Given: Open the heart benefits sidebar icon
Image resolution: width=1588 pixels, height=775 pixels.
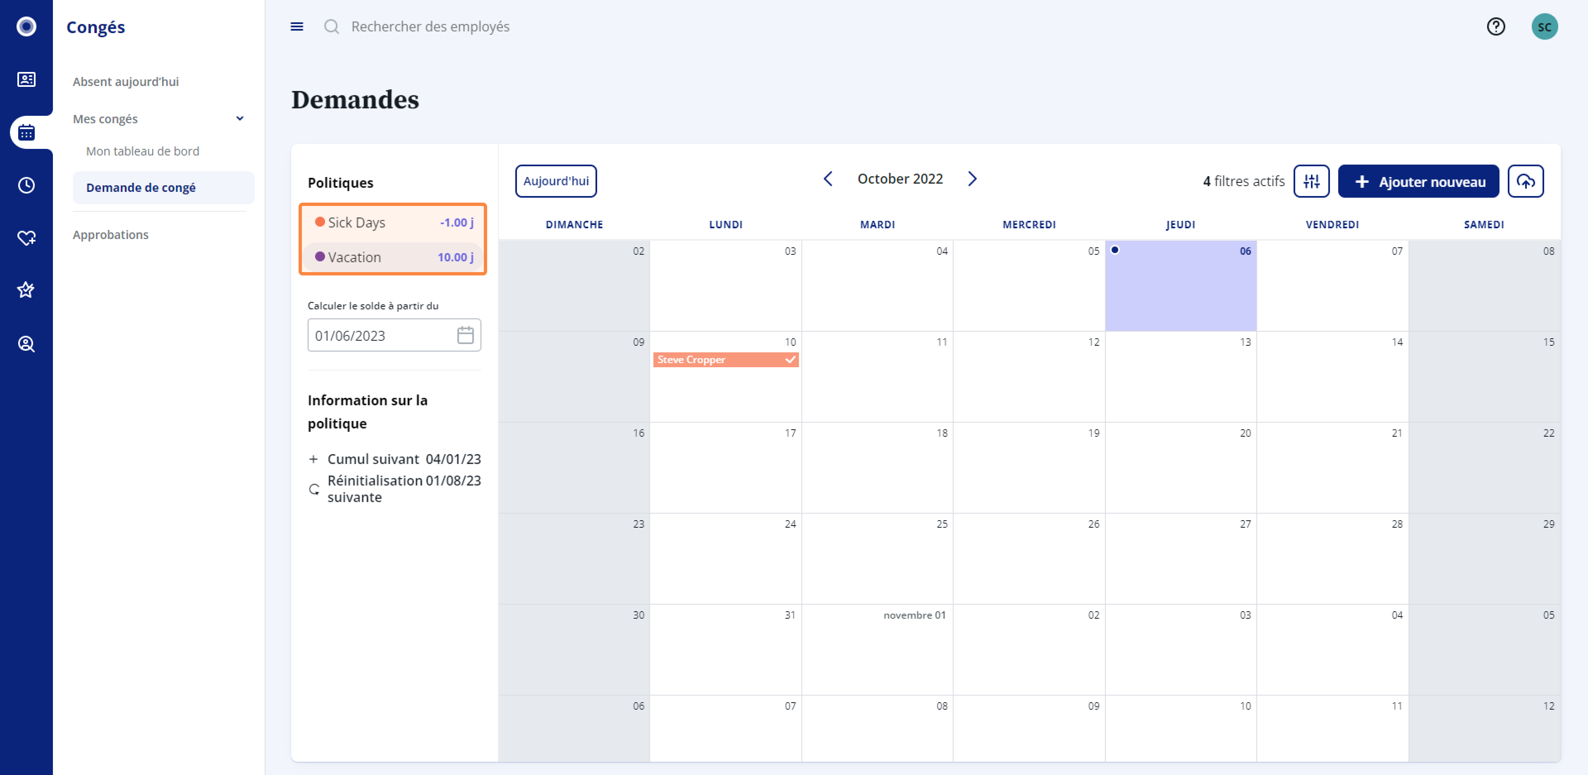Looking at the screenshot, I should click(x=26, y=238).
